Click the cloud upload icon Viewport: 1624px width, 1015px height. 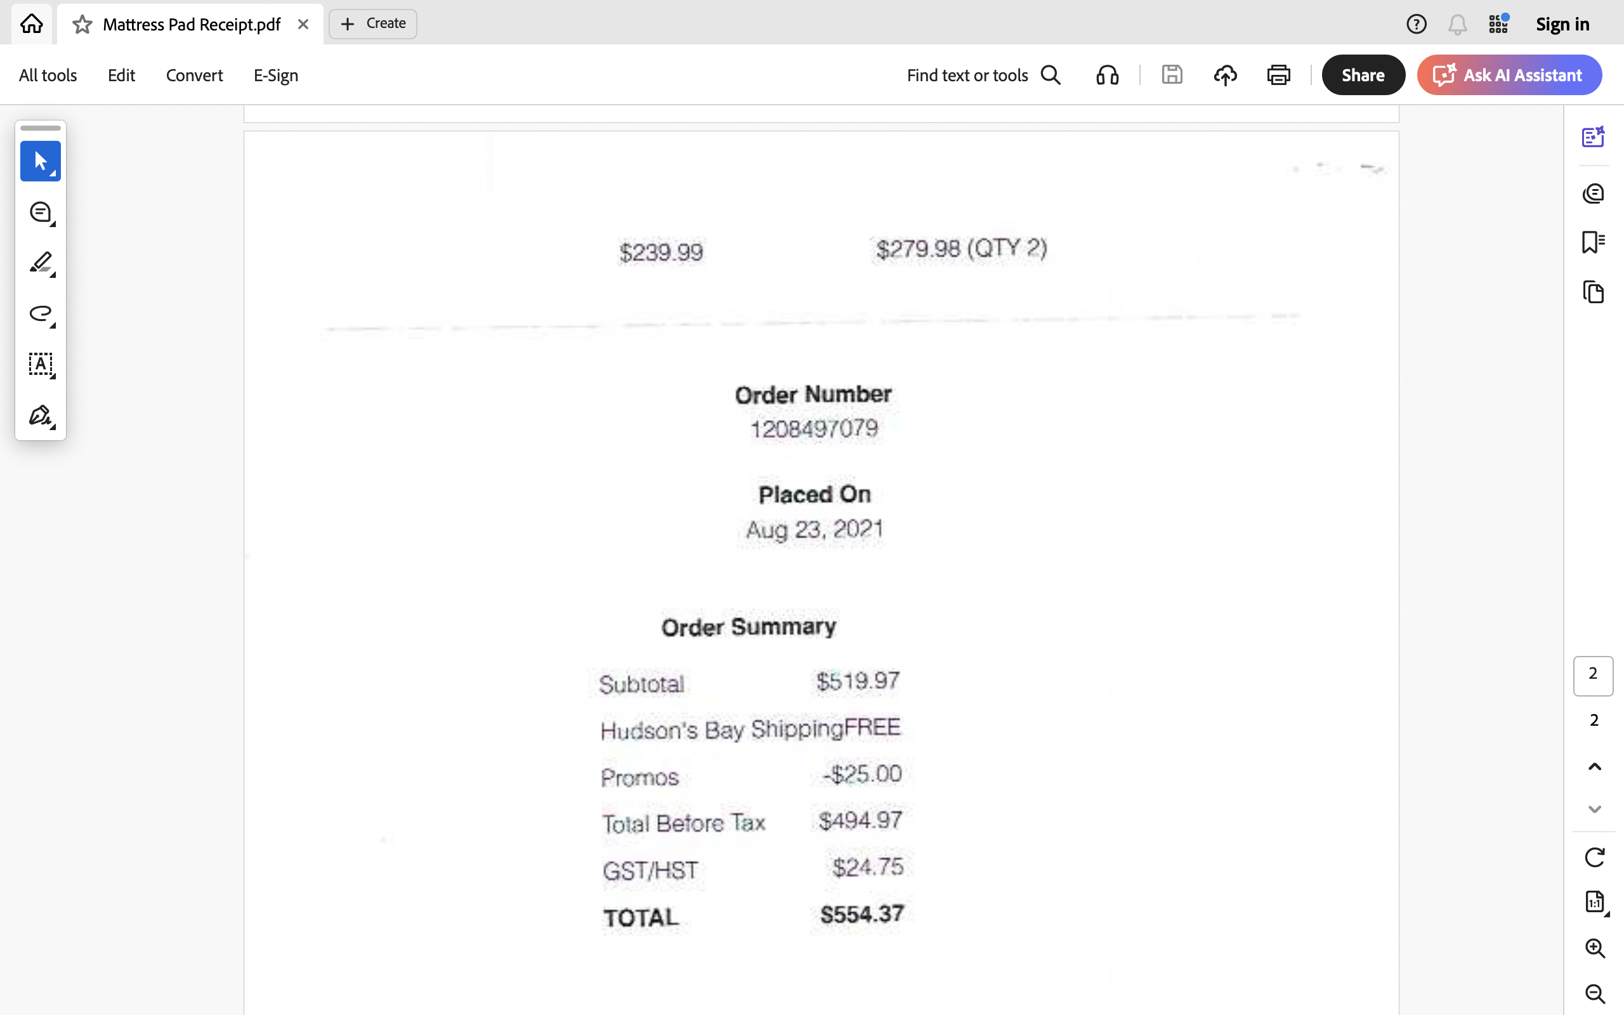(x=1226, y=75)
